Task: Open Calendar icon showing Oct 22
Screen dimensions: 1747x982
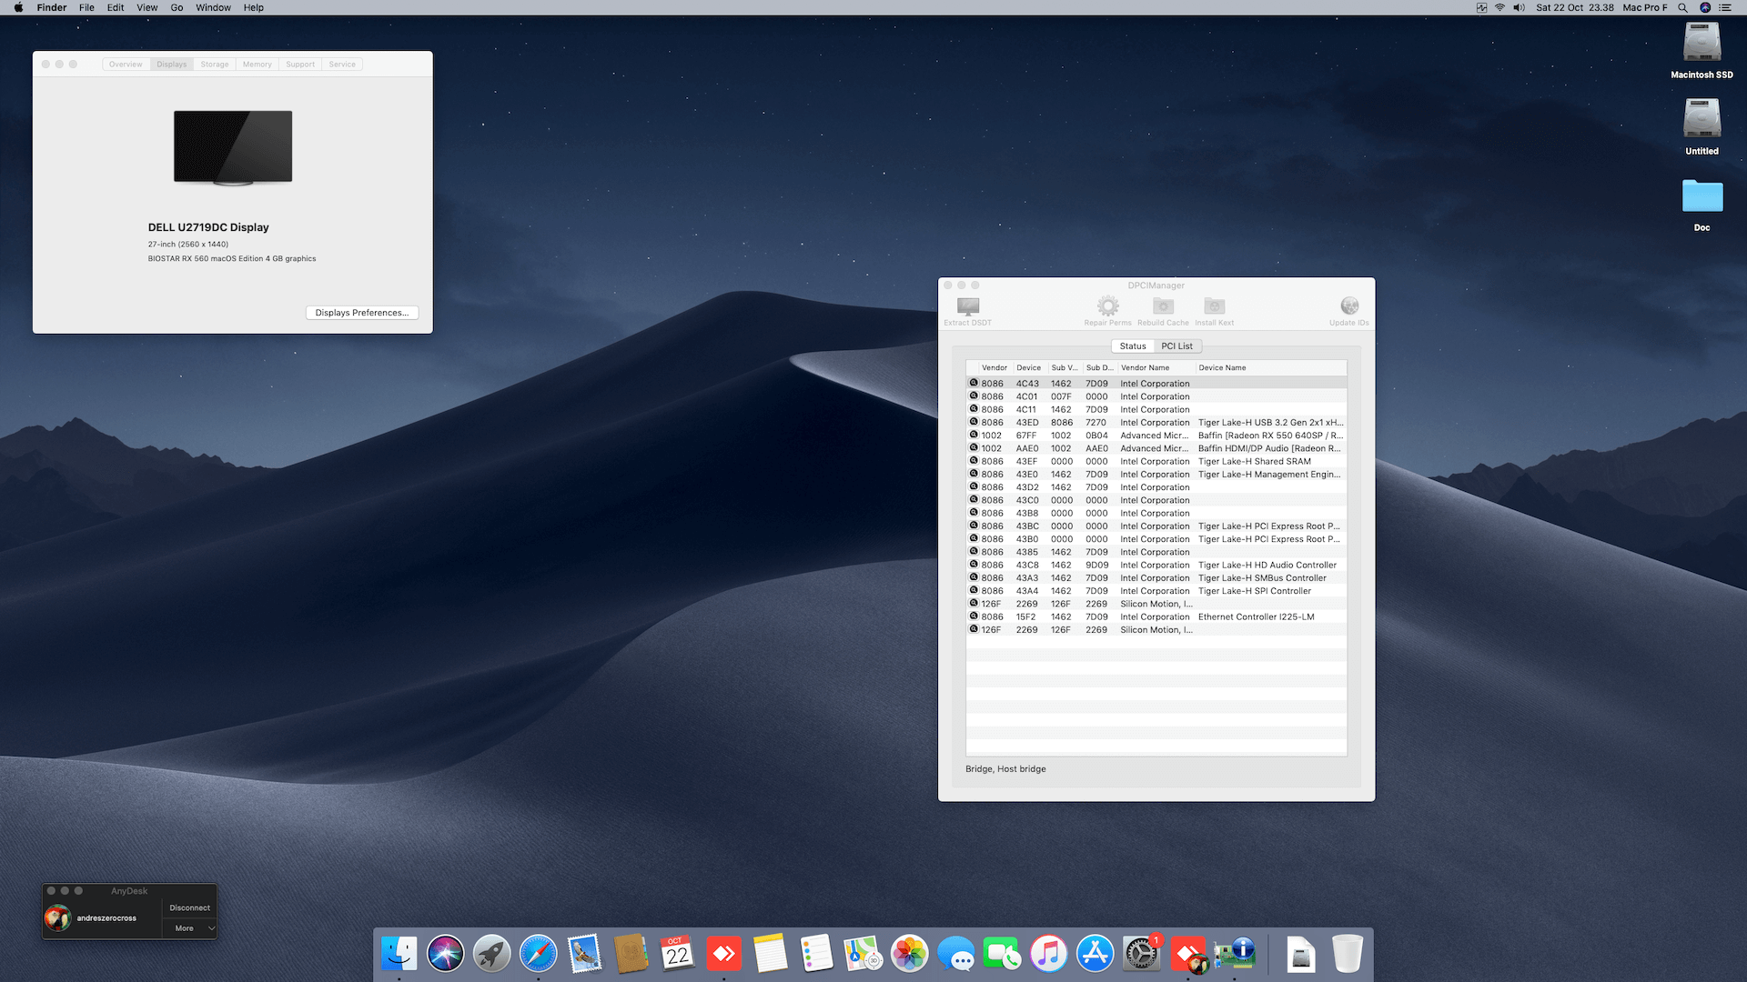Action: tap(677, 954)
